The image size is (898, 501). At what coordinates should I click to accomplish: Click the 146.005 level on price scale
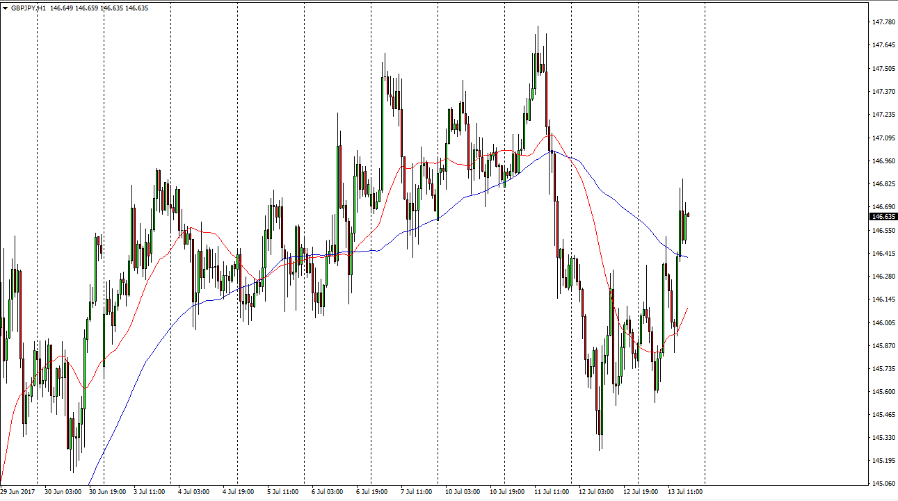pos(883,323)
